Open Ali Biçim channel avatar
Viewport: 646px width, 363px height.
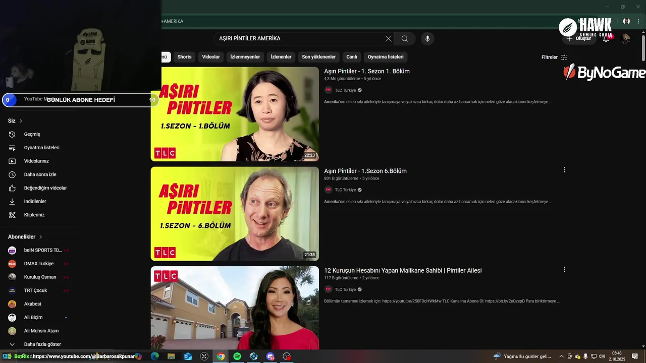[12, 318]
